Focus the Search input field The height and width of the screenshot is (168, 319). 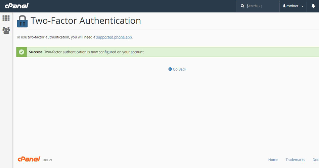pos(261,6)
